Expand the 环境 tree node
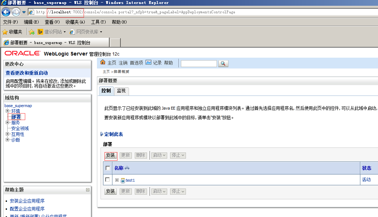The height and width of the screenshot is (217, 378). point(7,111)
